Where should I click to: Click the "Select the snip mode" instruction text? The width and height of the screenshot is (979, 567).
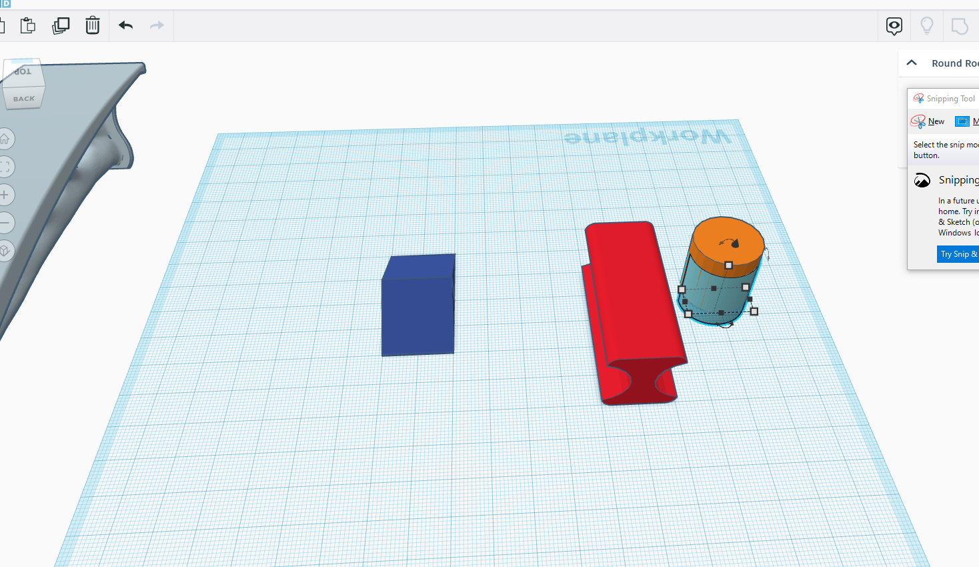pos(946,149)
